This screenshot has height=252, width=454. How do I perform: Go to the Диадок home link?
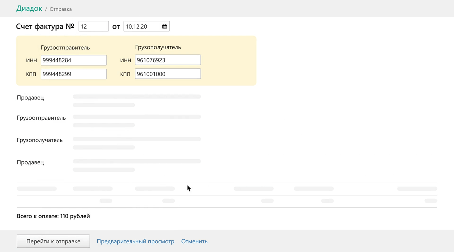tap(29, 9)
